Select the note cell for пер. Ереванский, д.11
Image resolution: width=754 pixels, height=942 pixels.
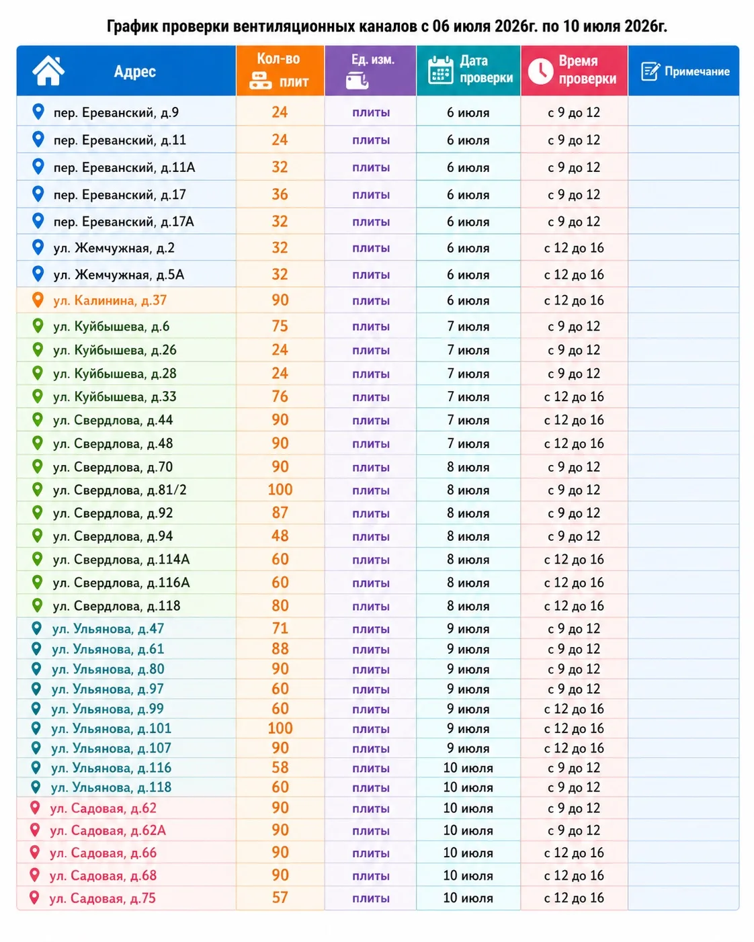coord(683,140)
